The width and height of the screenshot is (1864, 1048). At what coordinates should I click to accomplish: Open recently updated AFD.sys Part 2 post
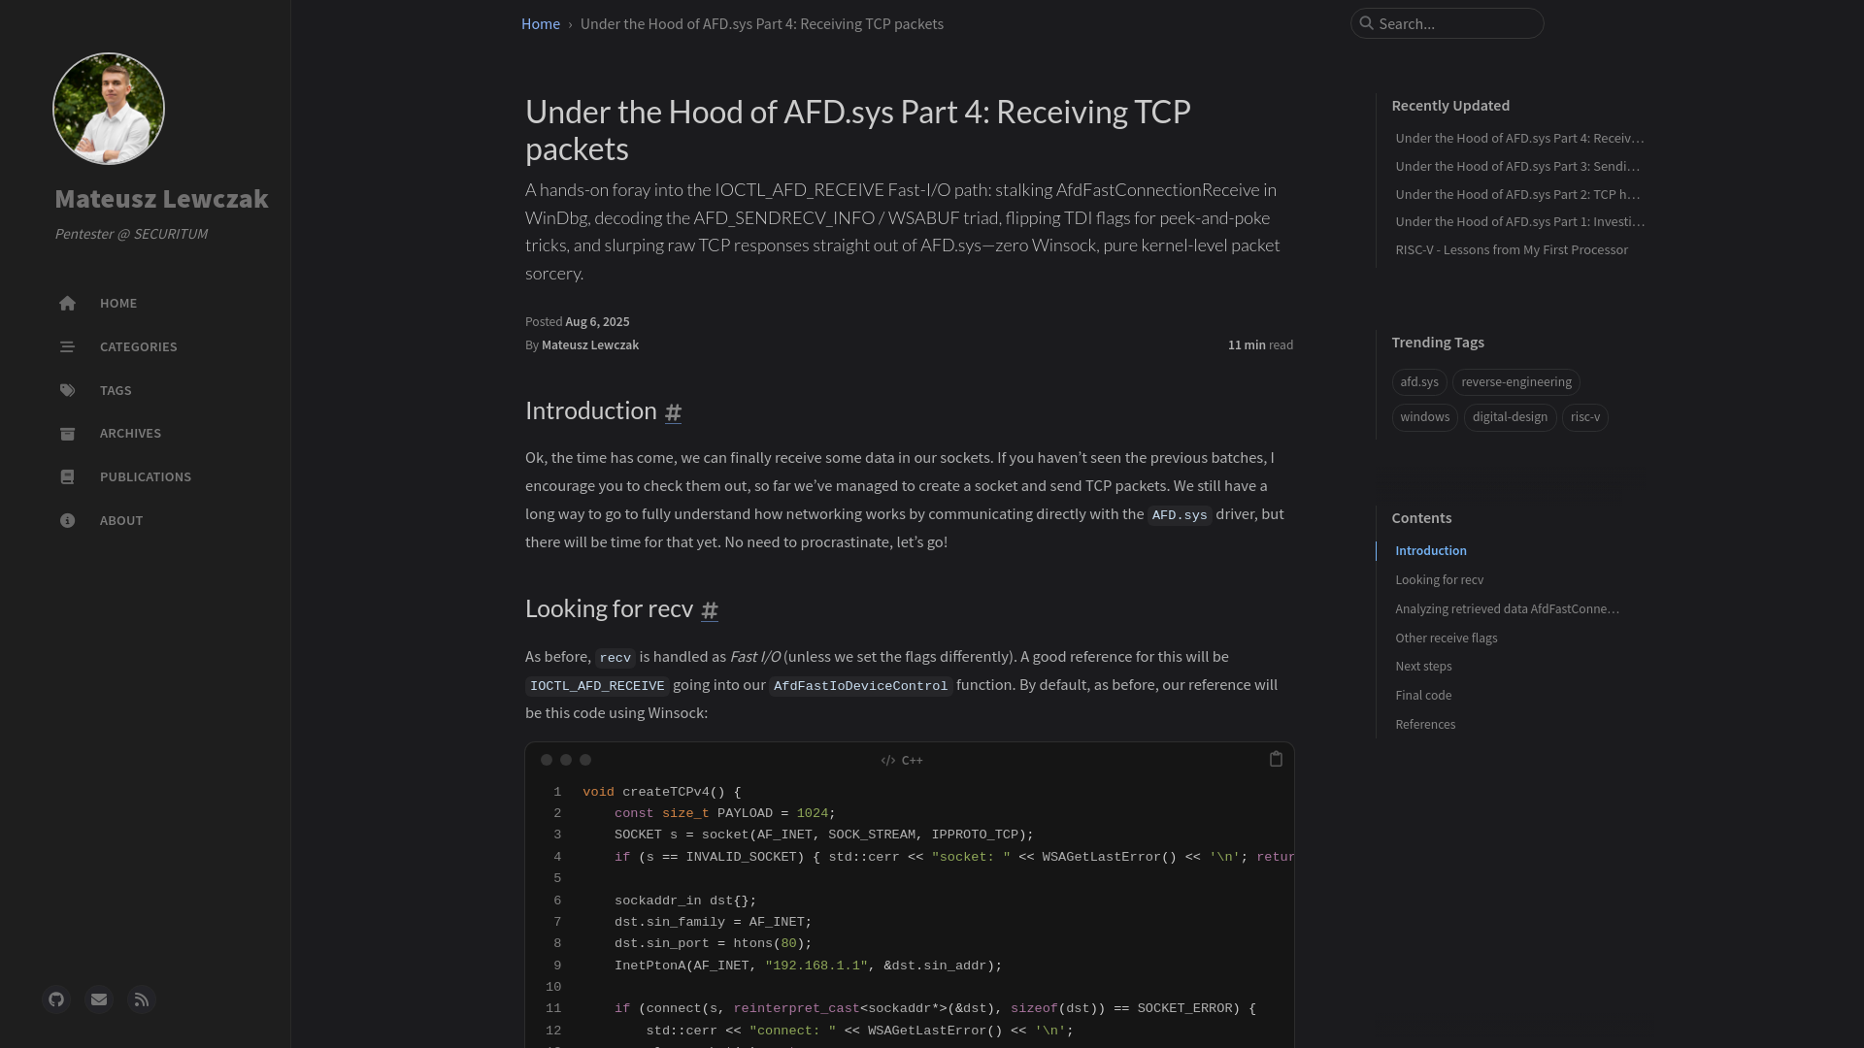pyautogui.click(x=1517, y=195)
